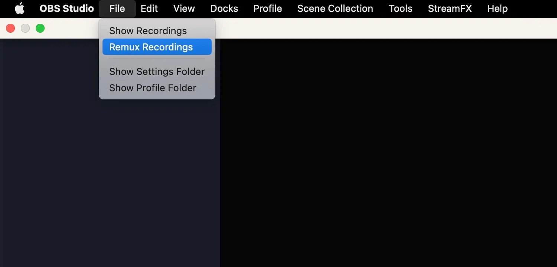Open the Help menu

[497, 9]
